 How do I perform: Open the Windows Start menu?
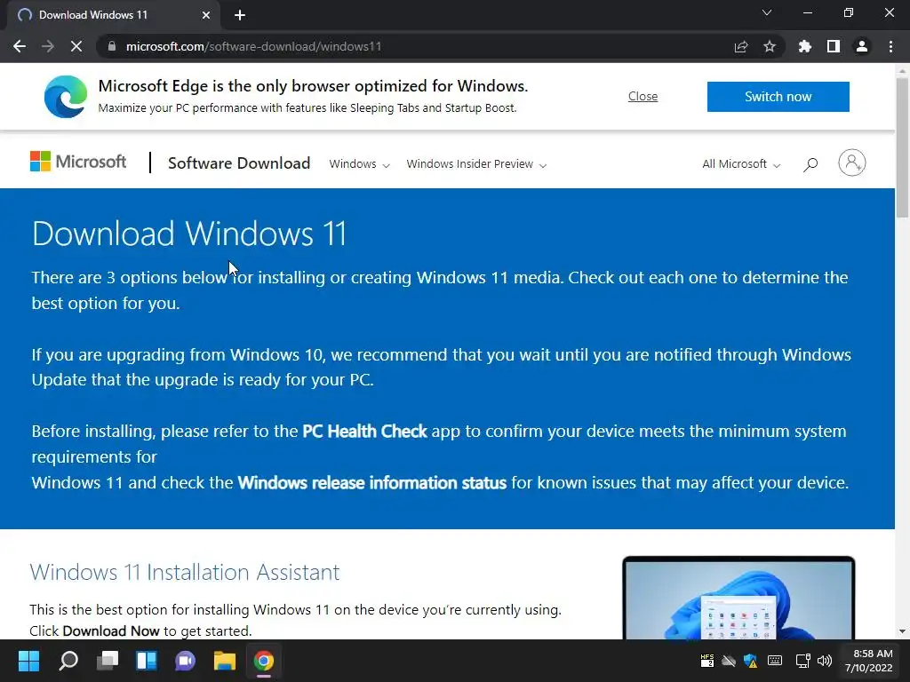pos(28,661)
